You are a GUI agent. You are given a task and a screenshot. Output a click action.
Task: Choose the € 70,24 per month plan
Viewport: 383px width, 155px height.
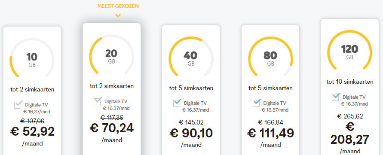tap(112, 128)
